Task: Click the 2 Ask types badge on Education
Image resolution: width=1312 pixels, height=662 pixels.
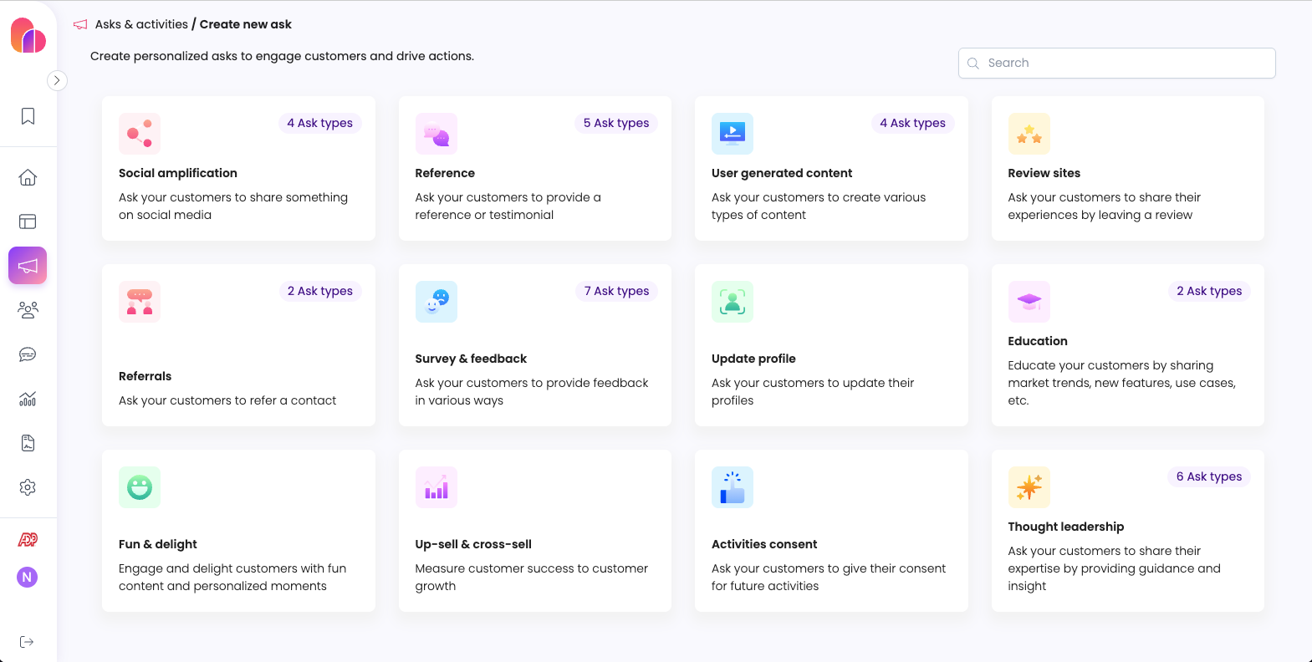Action: click(x=1209, y=291)
